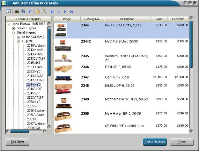
Task: Click the Excellent column header
Action: [x=178, y=19]
